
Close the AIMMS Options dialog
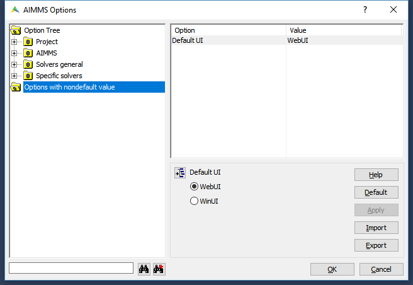coord(393,9)
